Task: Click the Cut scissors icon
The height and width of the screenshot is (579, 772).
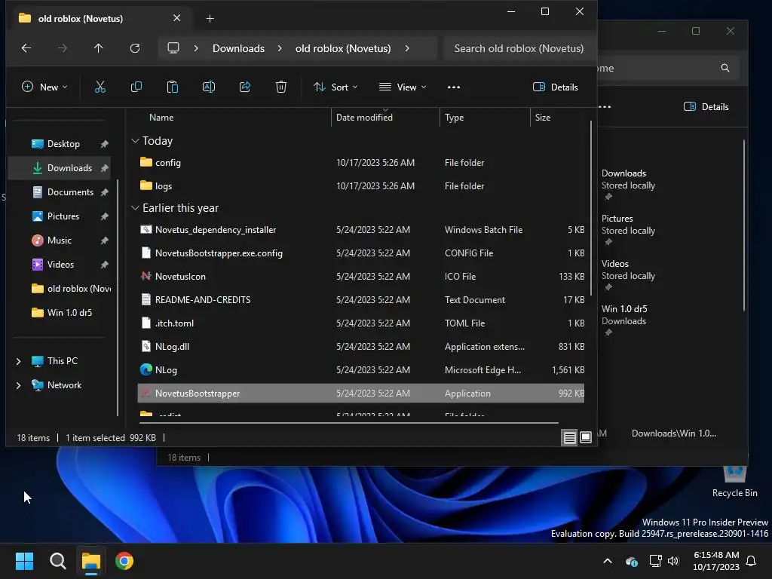Action: 100,87
